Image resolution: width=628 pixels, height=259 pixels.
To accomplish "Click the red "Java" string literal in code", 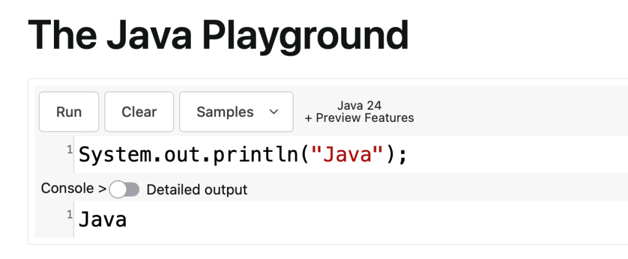I will click(x=348, y=155).
